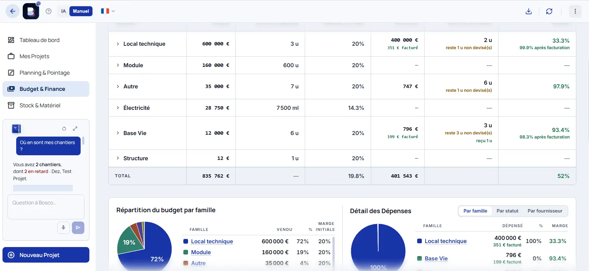Click the Bosco assistant avatar icon
The image size is (589, 271).
pos(16,128)
